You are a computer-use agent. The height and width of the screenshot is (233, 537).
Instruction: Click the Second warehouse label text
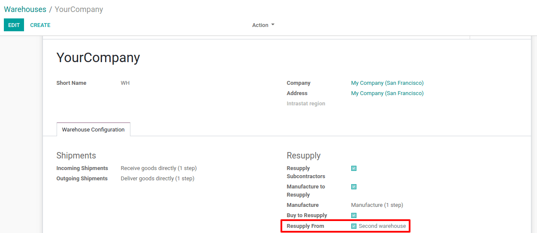382,226
